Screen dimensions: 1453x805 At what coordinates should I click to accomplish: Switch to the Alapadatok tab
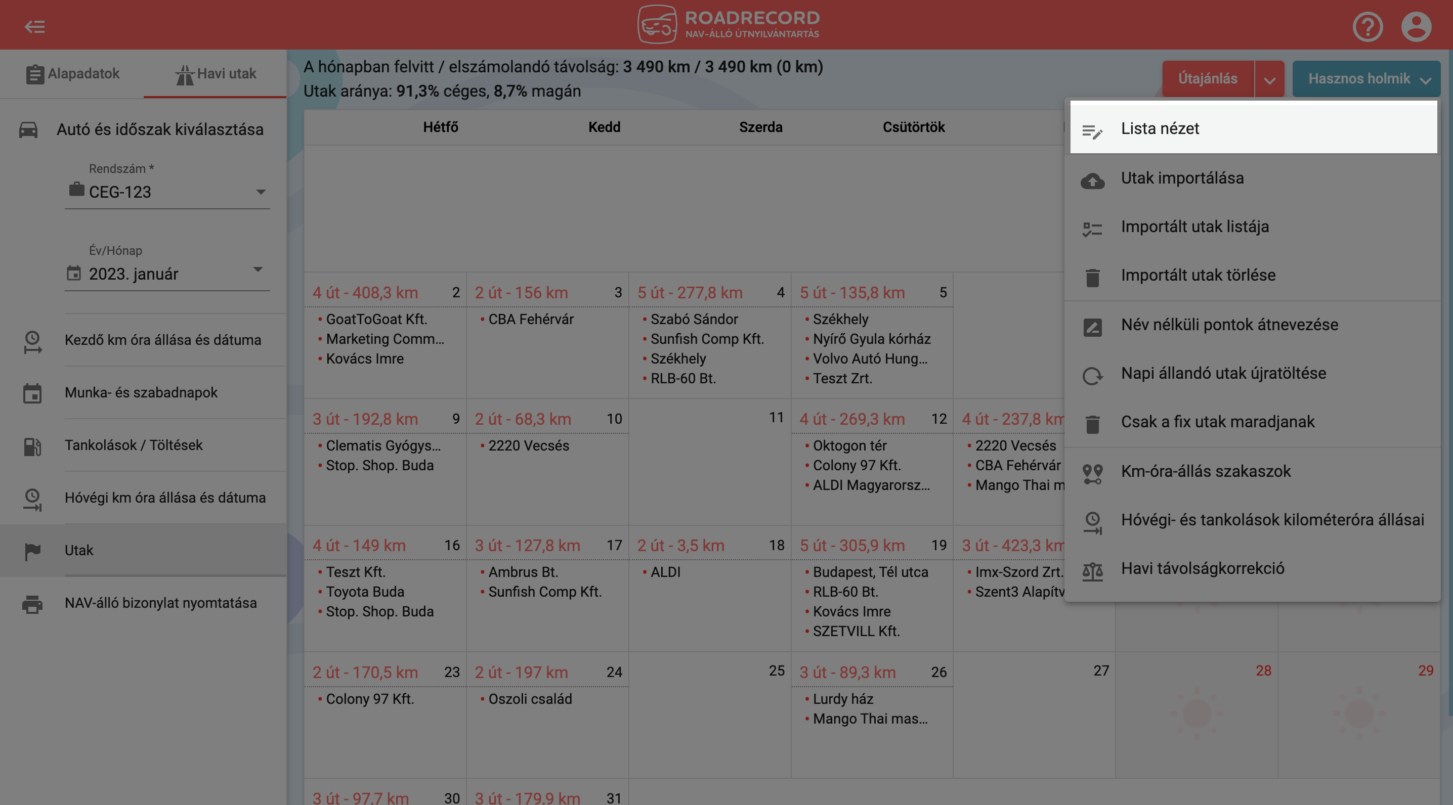pos(72,74)
